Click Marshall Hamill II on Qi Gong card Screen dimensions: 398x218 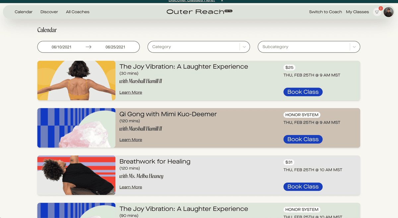point(145,129)
